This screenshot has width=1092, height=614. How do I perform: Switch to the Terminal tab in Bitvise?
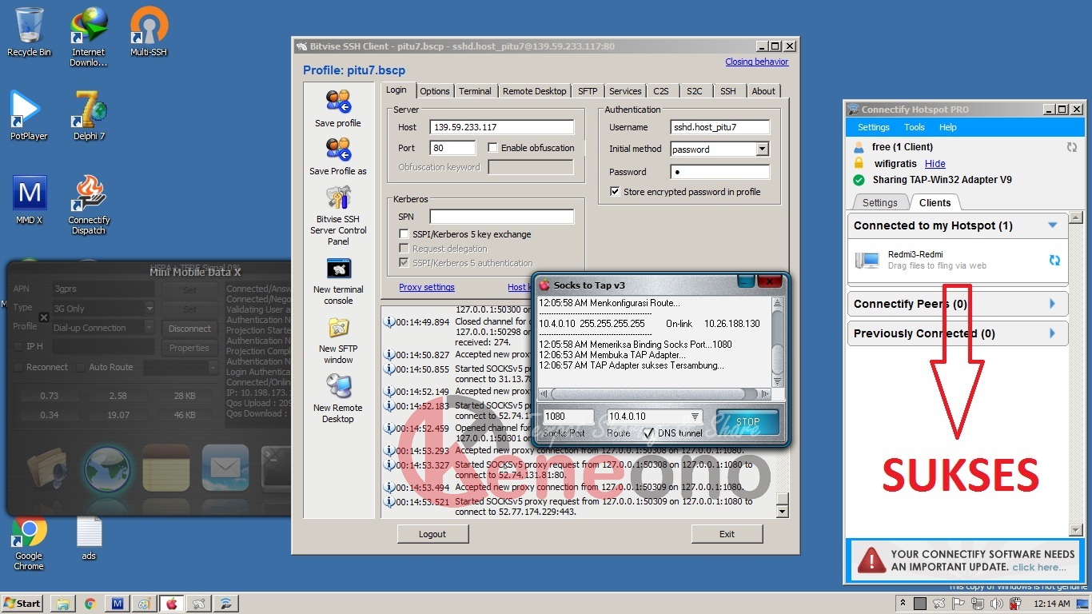point(475,91)
